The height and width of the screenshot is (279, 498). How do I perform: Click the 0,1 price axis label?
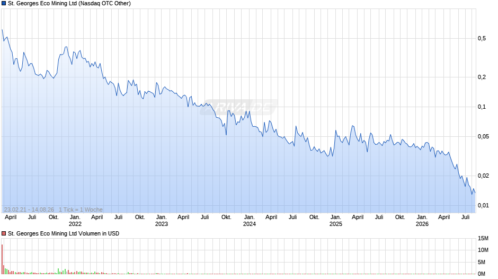482,107
